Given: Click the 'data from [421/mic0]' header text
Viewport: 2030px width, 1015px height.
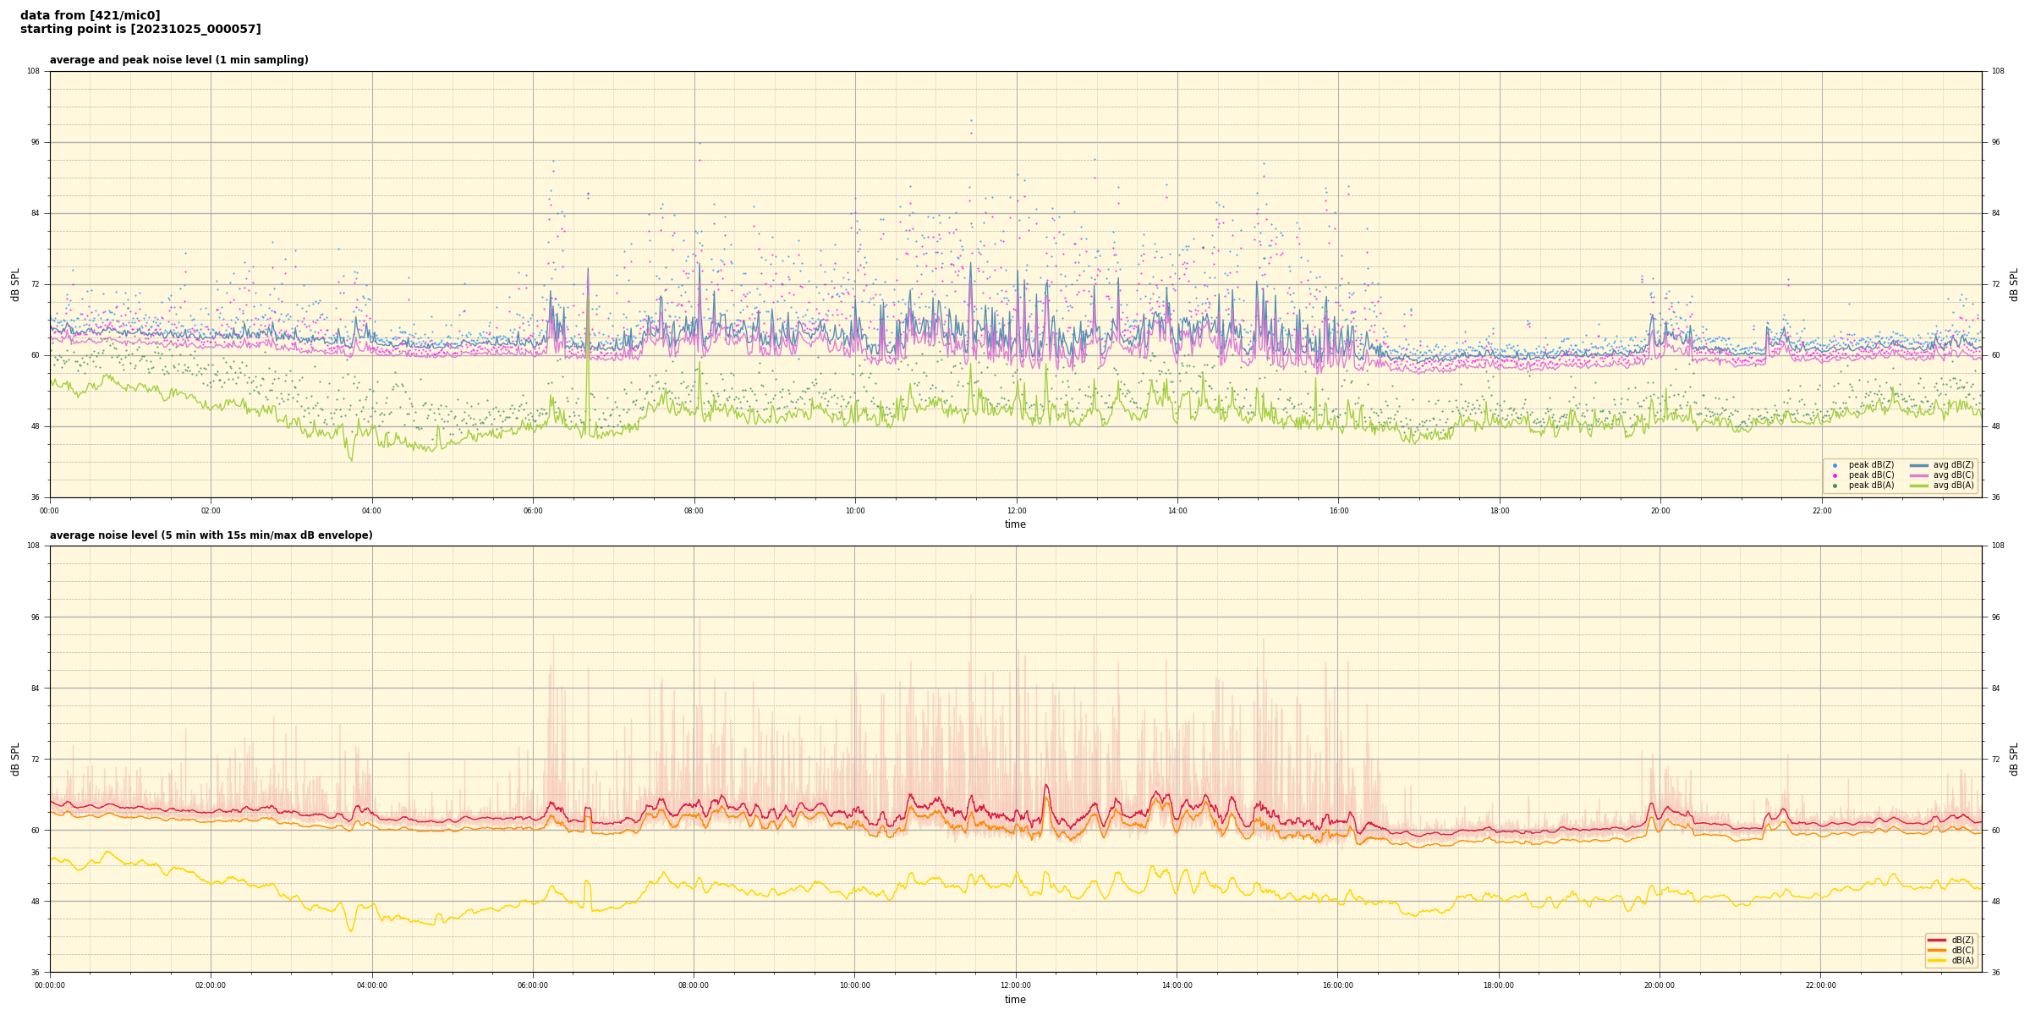Looking at the screenshot, I should point(90,15).
